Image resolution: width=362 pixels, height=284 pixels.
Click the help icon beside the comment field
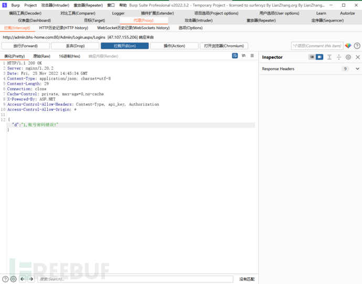pyautogui.click(x=357, y=46)
